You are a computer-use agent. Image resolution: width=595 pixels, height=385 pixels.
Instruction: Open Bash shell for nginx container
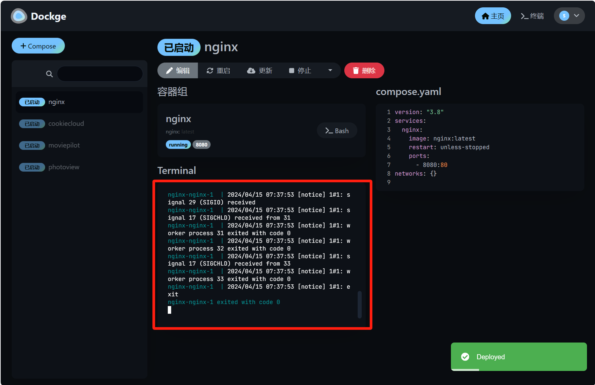click(337, 131)
